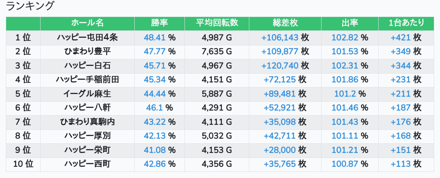Click +42,711 total difference value

(x=280, y=136)
